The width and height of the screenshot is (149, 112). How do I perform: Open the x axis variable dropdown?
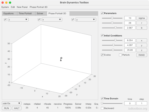tap(52, 20)
